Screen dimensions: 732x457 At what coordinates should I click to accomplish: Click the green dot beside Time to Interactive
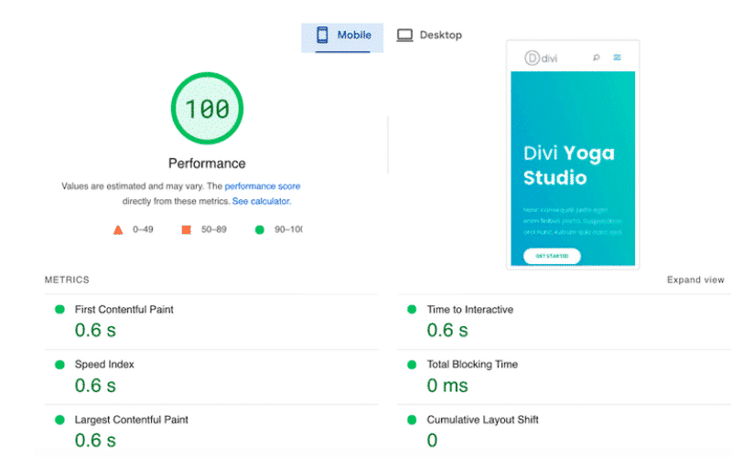pyautogui.click(x=412, y=309)
